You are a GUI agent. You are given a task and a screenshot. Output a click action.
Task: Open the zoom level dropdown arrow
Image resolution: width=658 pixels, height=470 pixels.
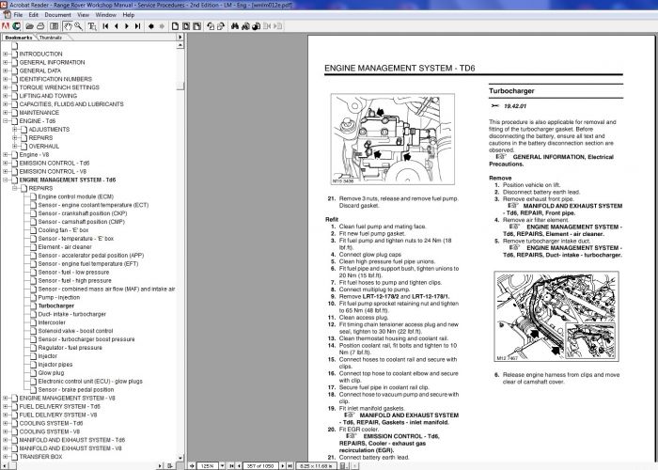tap(222, 466)
